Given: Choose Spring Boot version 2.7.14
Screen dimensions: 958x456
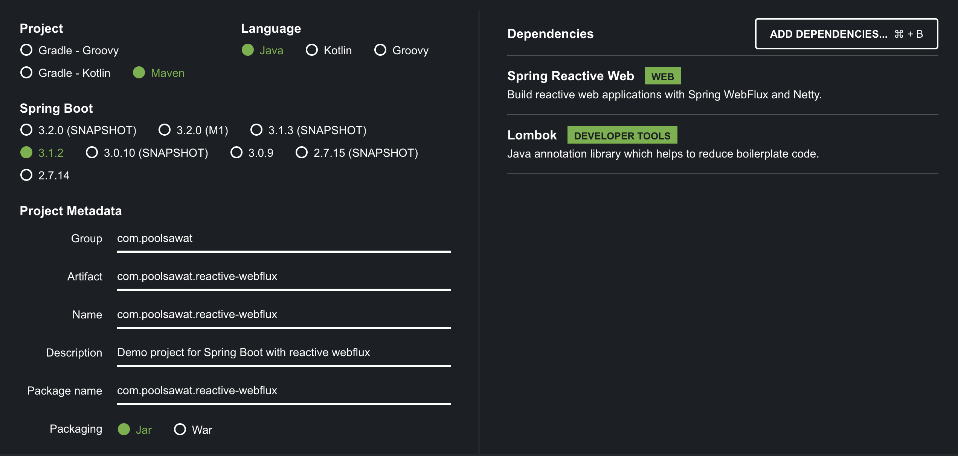Looking at the screenshot, I should click(45, 175).
